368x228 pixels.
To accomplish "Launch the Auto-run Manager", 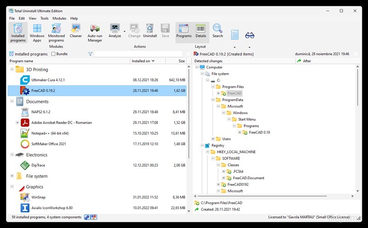I will pos(95,32).
